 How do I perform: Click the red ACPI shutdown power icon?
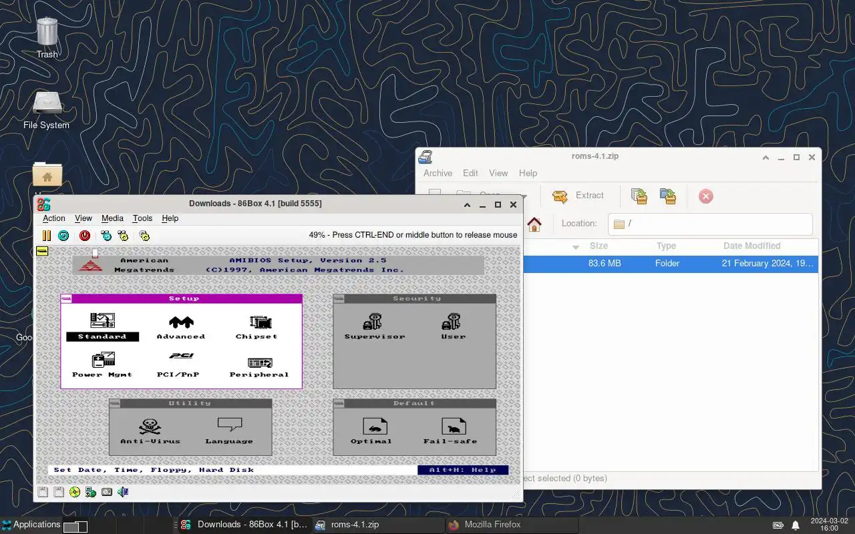pyautogui.click(x=85, y=235)
